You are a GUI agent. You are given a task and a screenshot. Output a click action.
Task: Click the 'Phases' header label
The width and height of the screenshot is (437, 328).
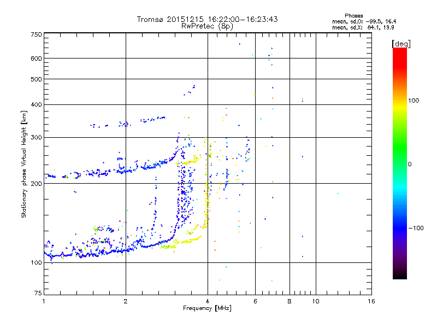(353, 16)
